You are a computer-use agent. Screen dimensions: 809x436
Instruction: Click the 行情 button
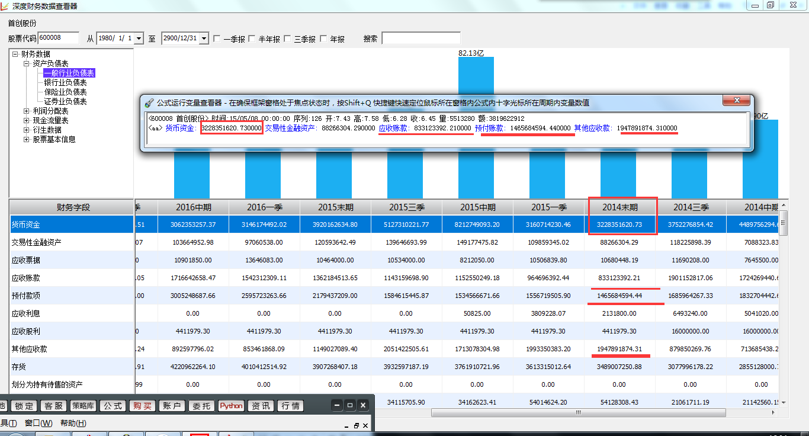291,406
